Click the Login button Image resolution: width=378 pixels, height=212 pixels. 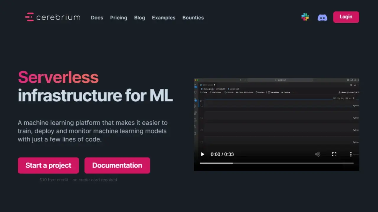[x=346, y=17]
